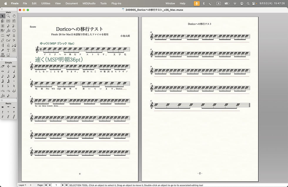Go to first page button
This screenshot has width=288, height=187.
[x=46, y=185]
